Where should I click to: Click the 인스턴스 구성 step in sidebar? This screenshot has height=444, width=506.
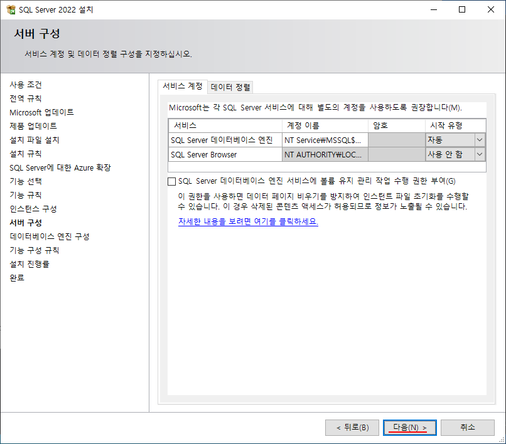click(x=33, y=209)
